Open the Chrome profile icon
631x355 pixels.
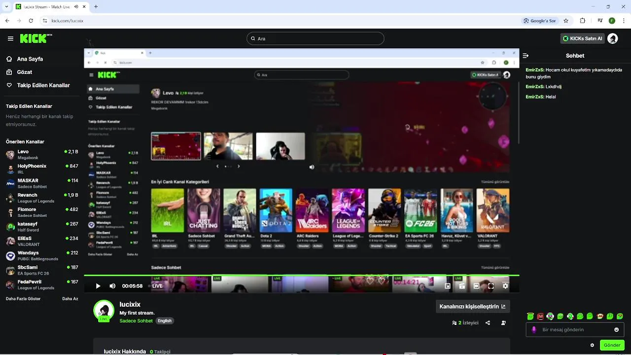tap(612, 21)
